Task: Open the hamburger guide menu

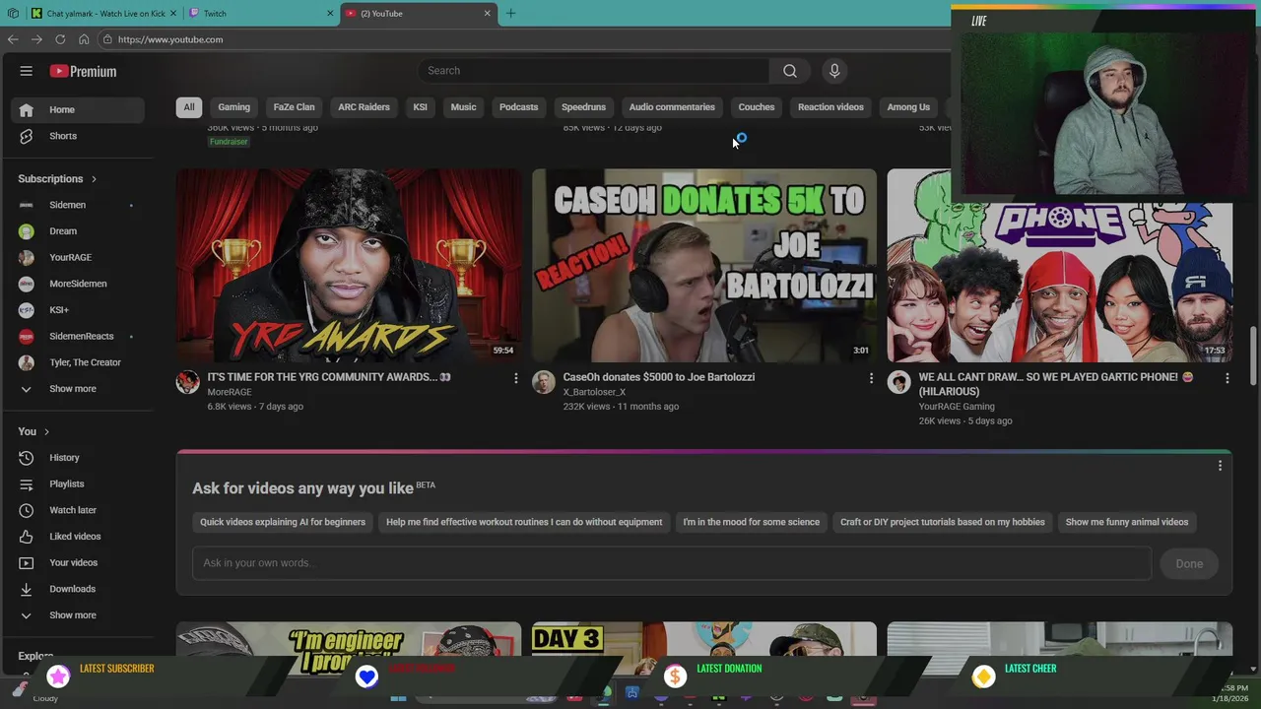Action: tap(27, 71)
